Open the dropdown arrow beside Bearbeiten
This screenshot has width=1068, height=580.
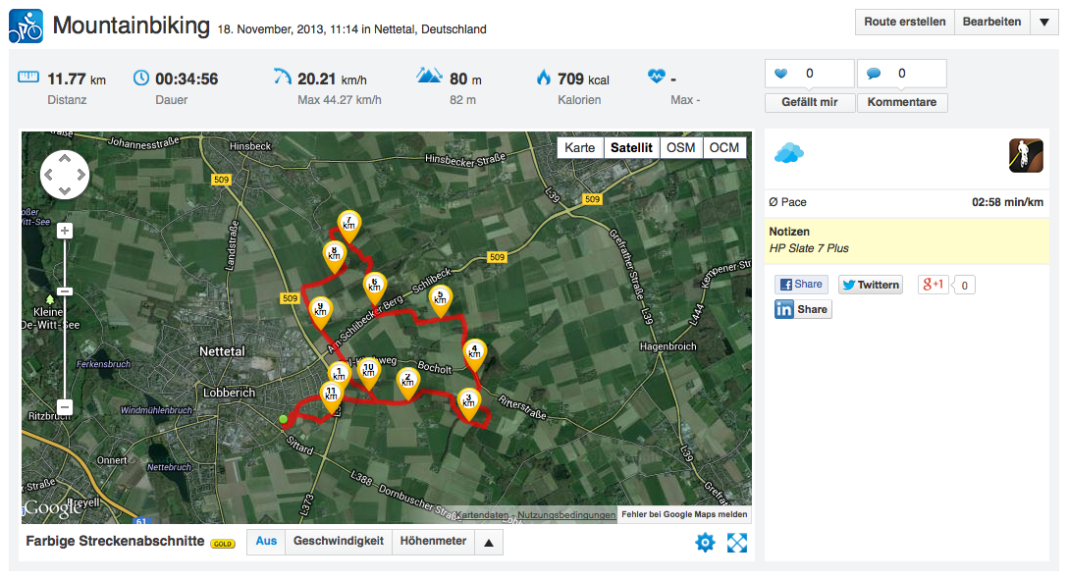pyautogui.click(x=1044, y=22)
